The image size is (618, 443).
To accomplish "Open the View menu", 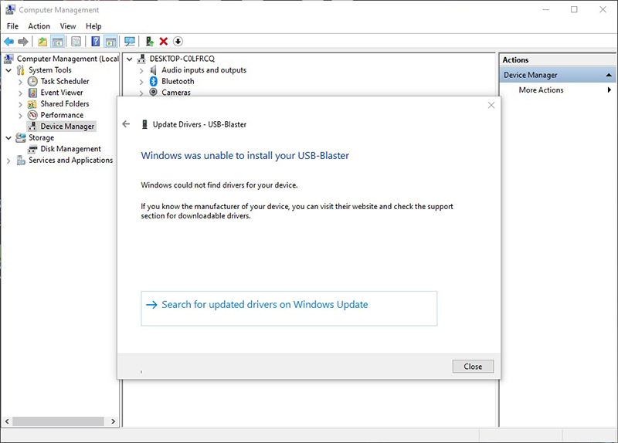I will [x=68, y=26].
